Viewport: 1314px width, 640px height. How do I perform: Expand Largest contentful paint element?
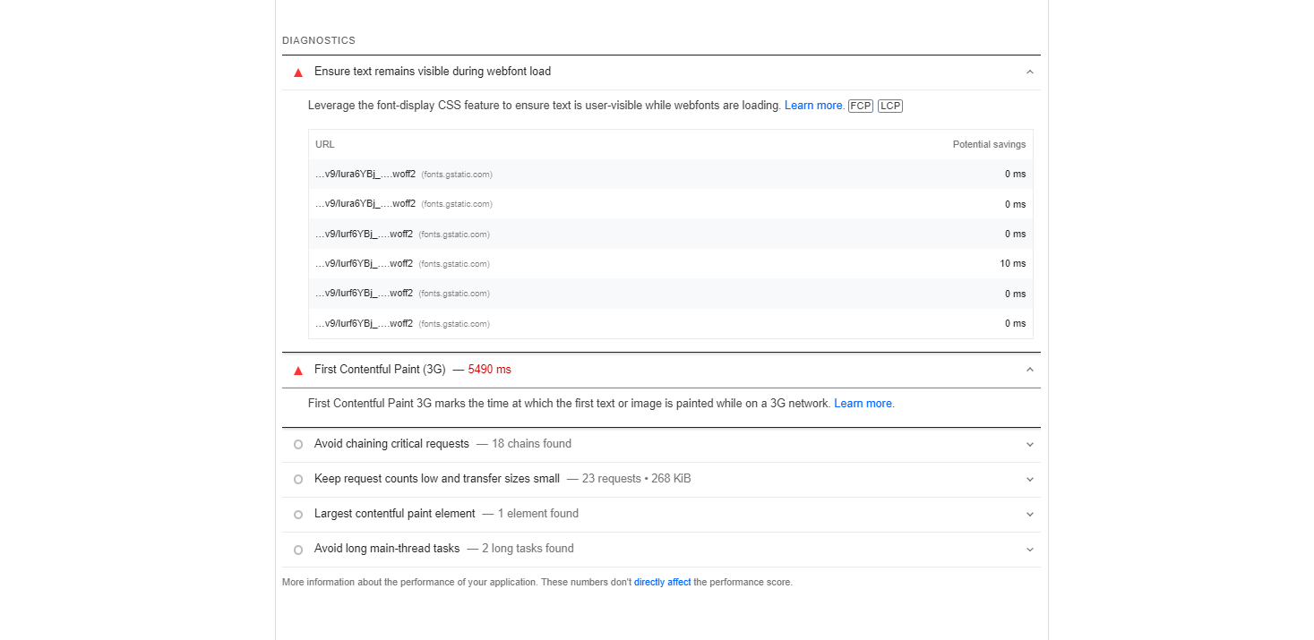coord(1029,514)
